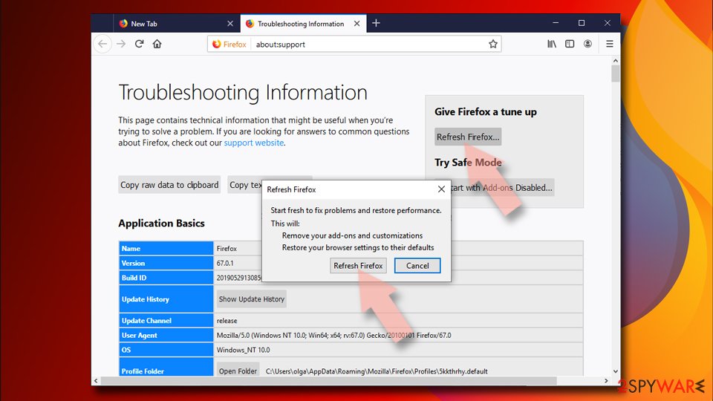Cancel the Refresh Firefox dialog
Image resolution: width=713 pixels, height=401 pixels.
pos(417,266)
